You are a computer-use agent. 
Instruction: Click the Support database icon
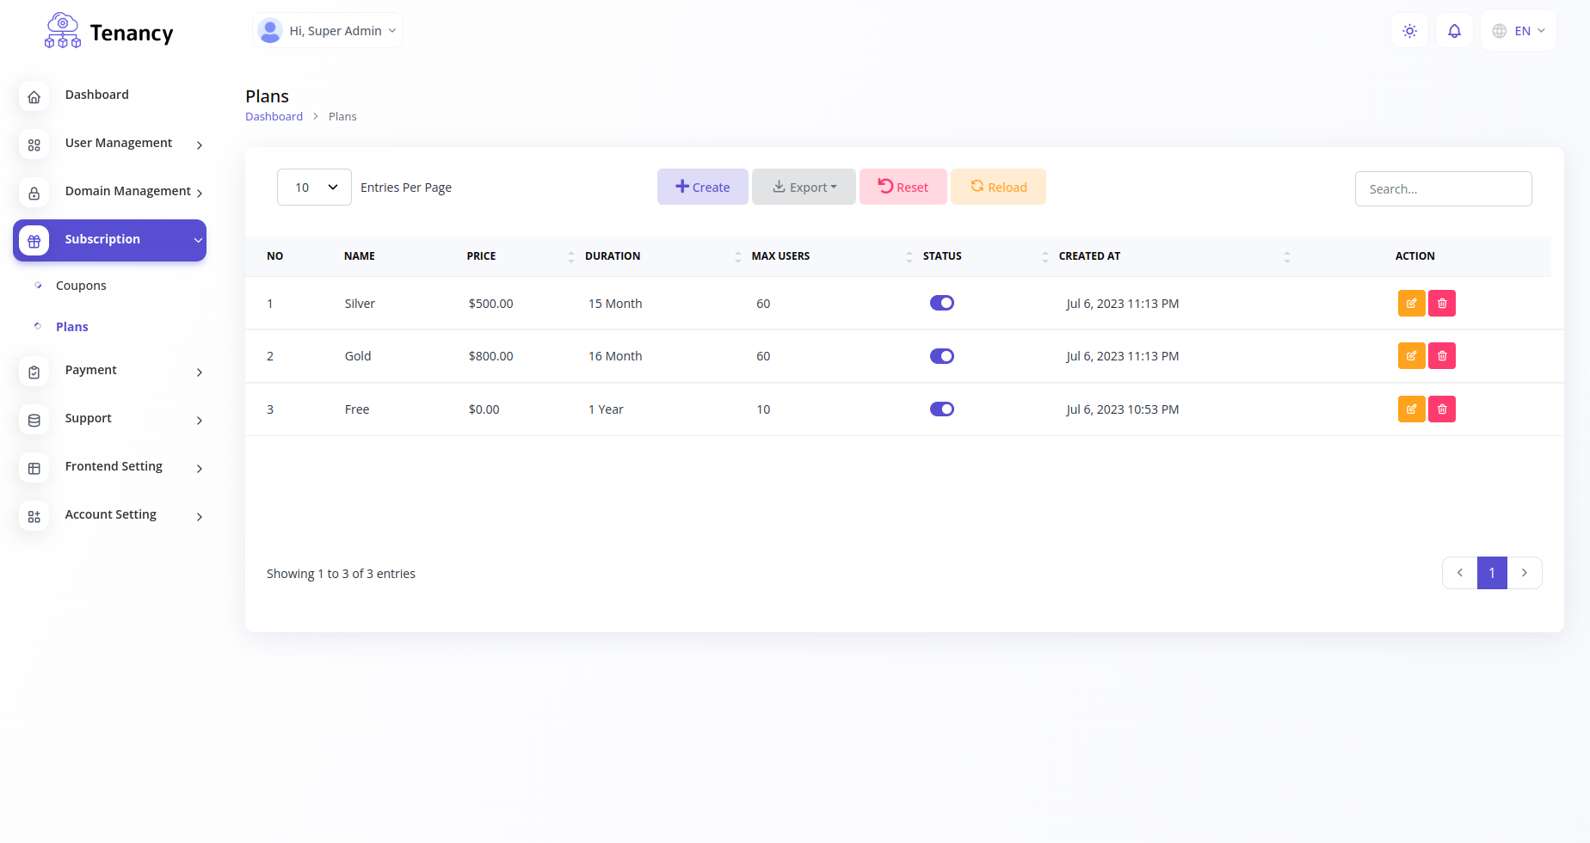(34, 421)
